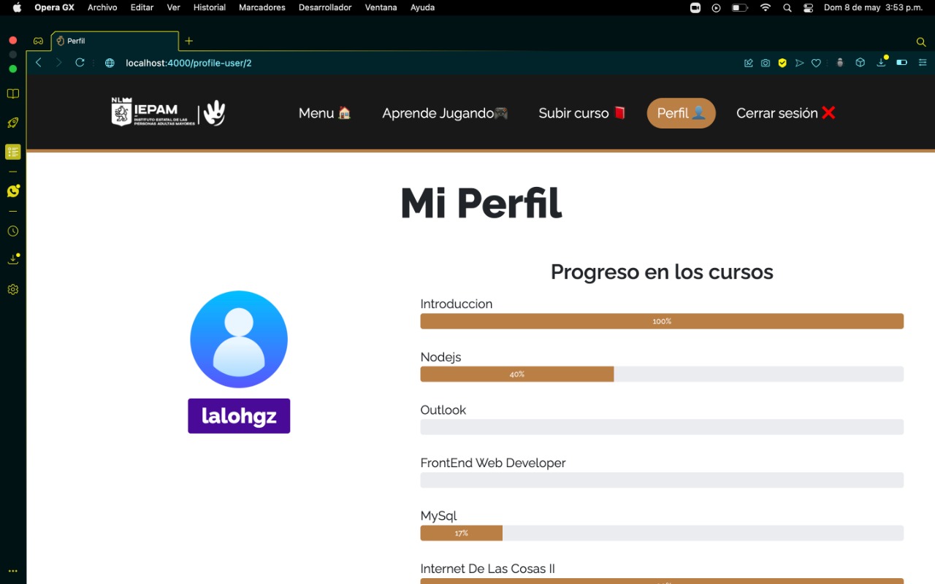Take a snapshot with camera icon
This screenshot has height=584, width=935.
766,63
